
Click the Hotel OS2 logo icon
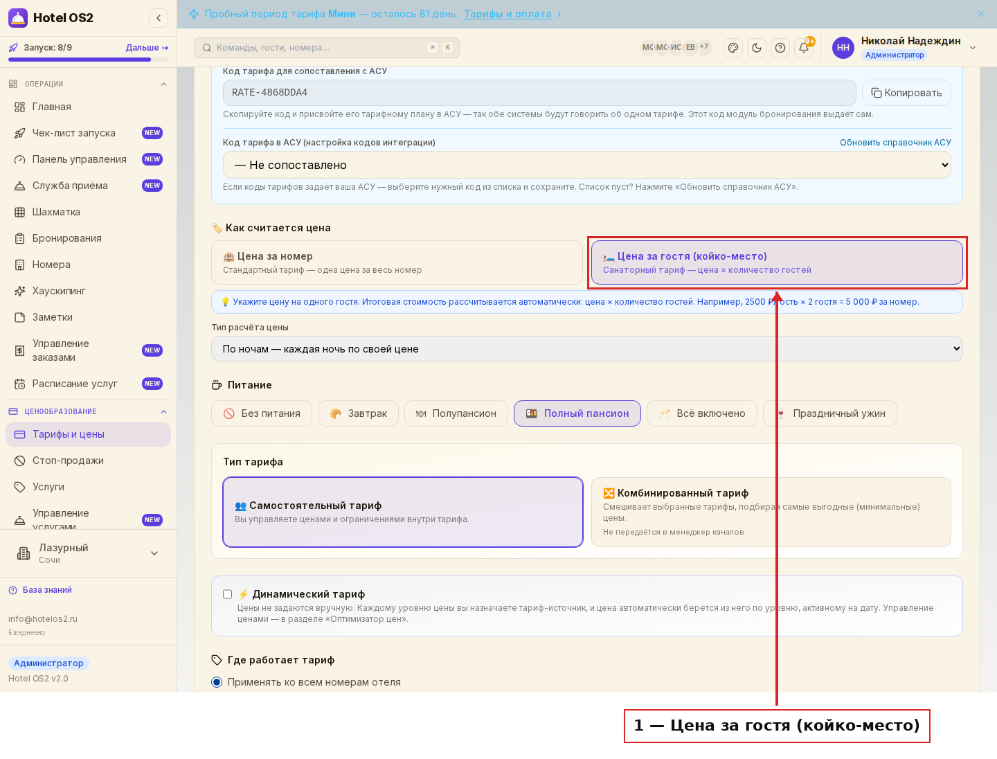pyautogui.click(x=18, y=18)
